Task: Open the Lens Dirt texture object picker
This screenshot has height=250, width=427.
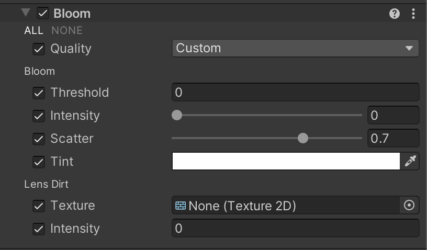Action: pyautogui.click(x=409, y=206)
